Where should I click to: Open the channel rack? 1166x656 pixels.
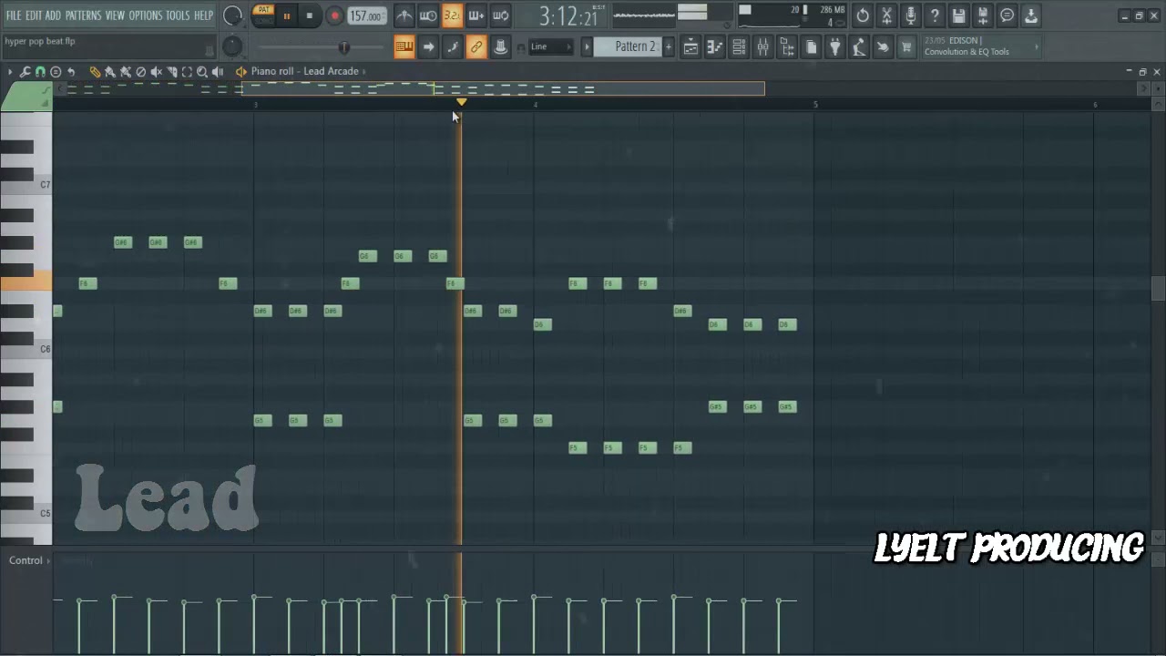pyautogui.click(x=739, y=47)
